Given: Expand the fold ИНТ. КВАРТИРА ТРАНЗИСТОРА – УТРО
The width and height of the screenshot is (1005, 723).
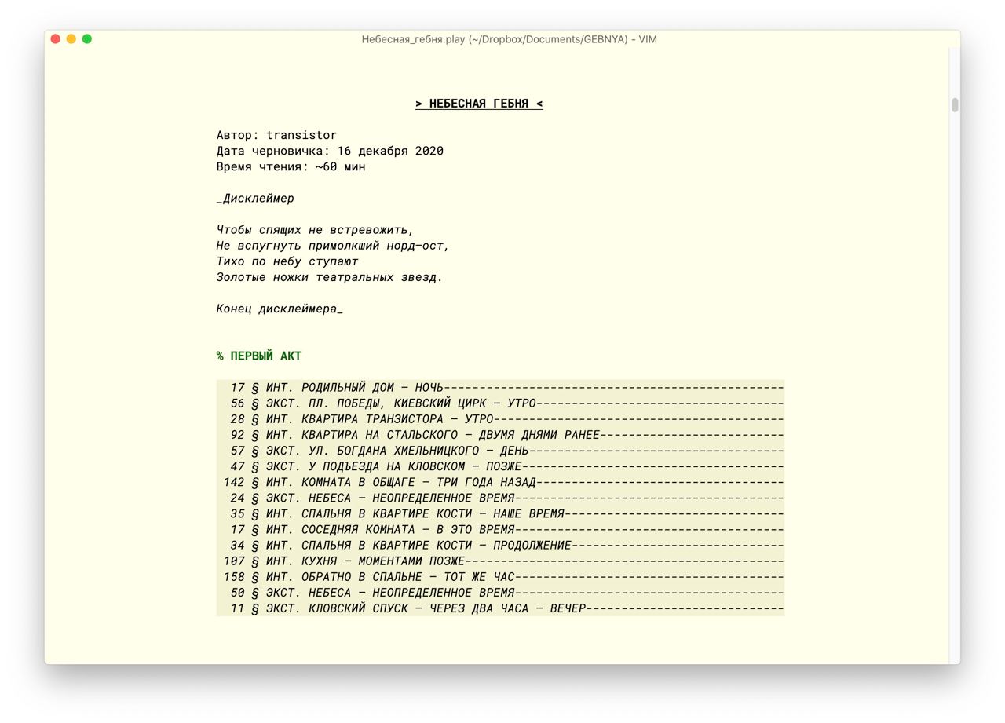Looking at the screenshot, I should coord(500,419).
